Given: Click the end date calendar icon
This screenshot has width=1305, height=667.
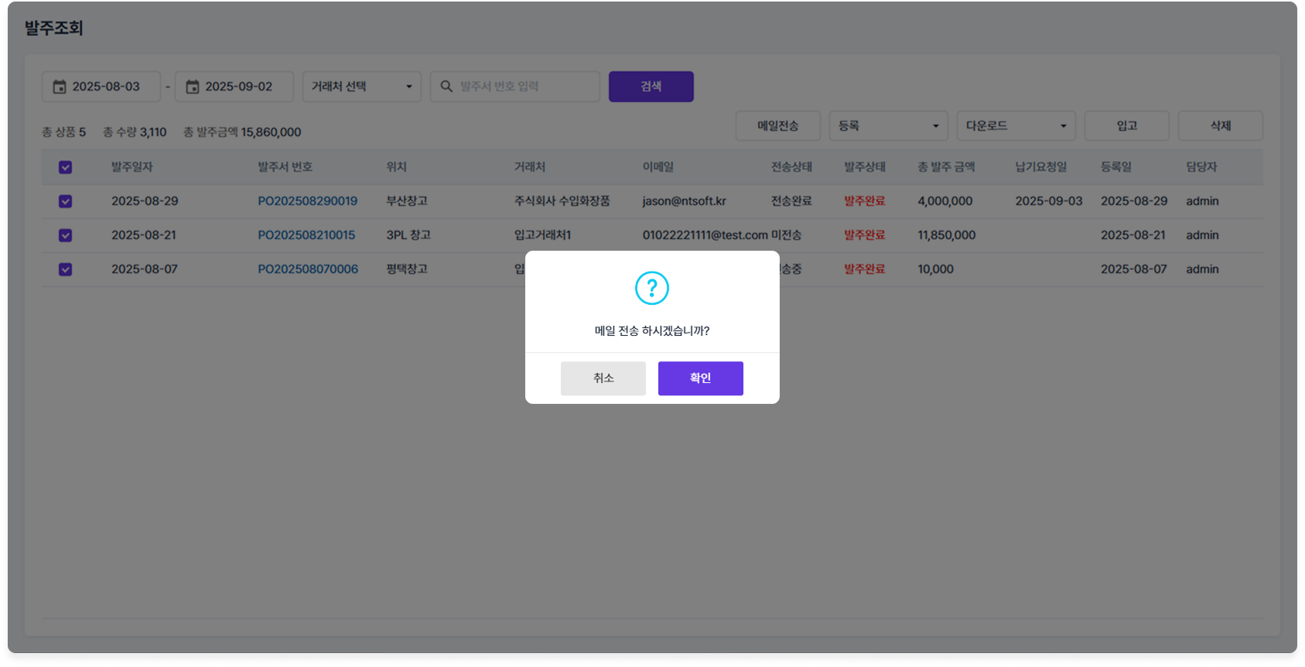Looking at the screenshot, I should [193, 87].
